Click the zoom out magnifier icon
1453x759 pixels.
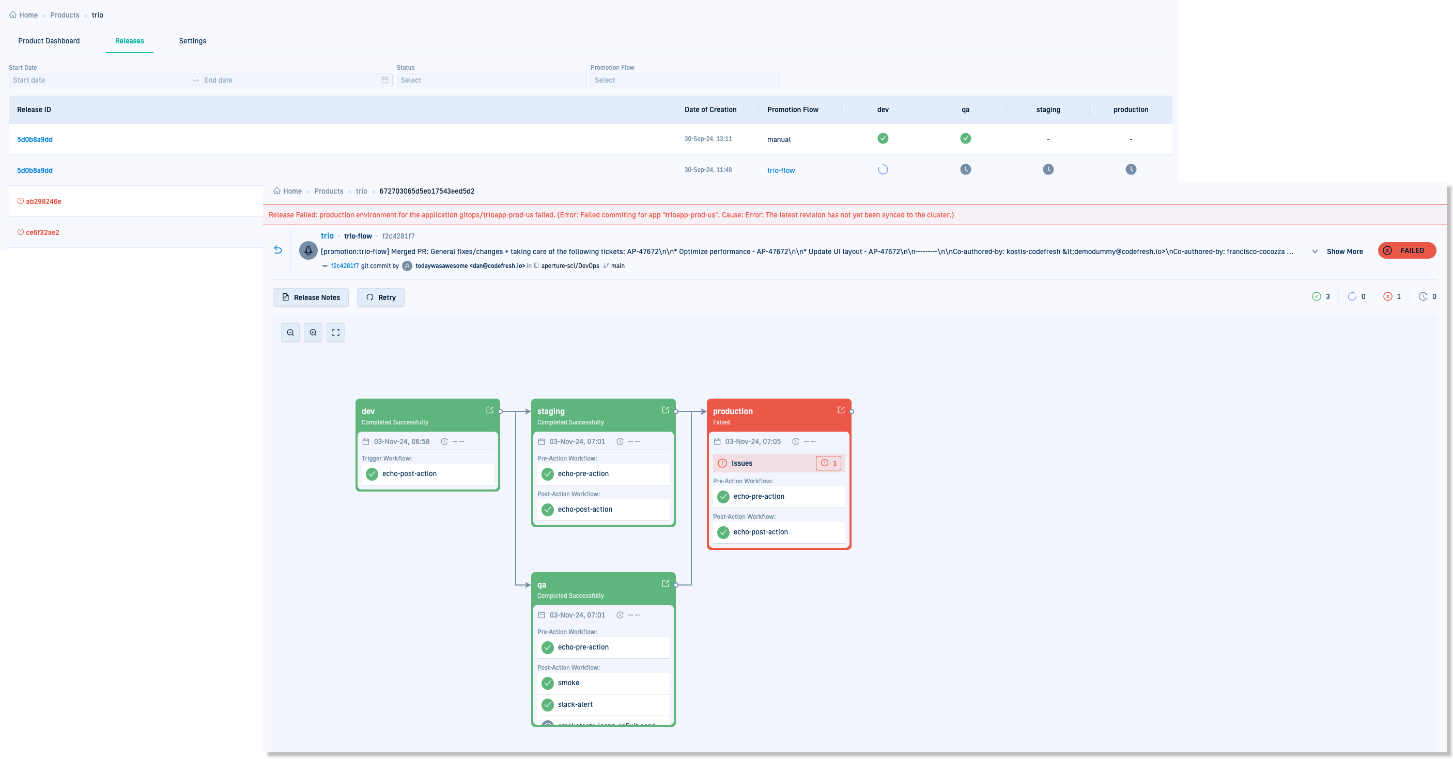point(290,333)
